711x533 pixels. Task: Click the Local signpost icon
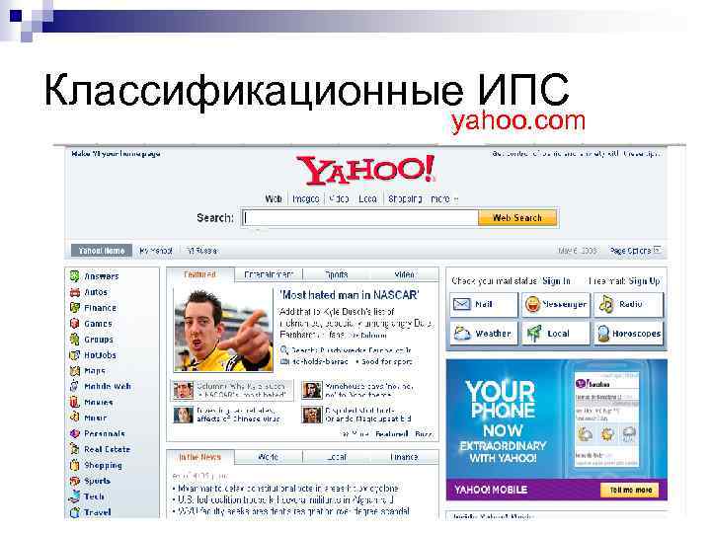(533, 334)
